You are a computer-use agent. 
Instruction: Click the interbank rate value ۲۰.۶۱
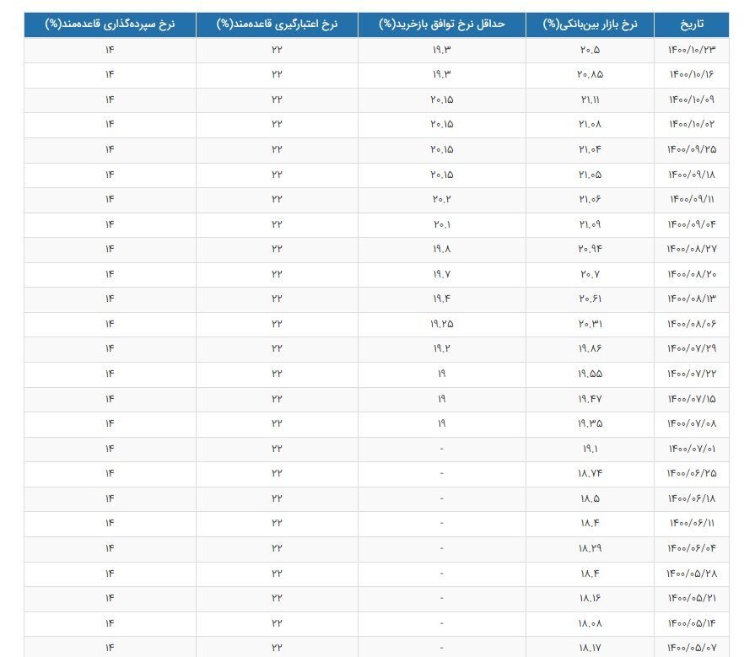coord(590,299)
